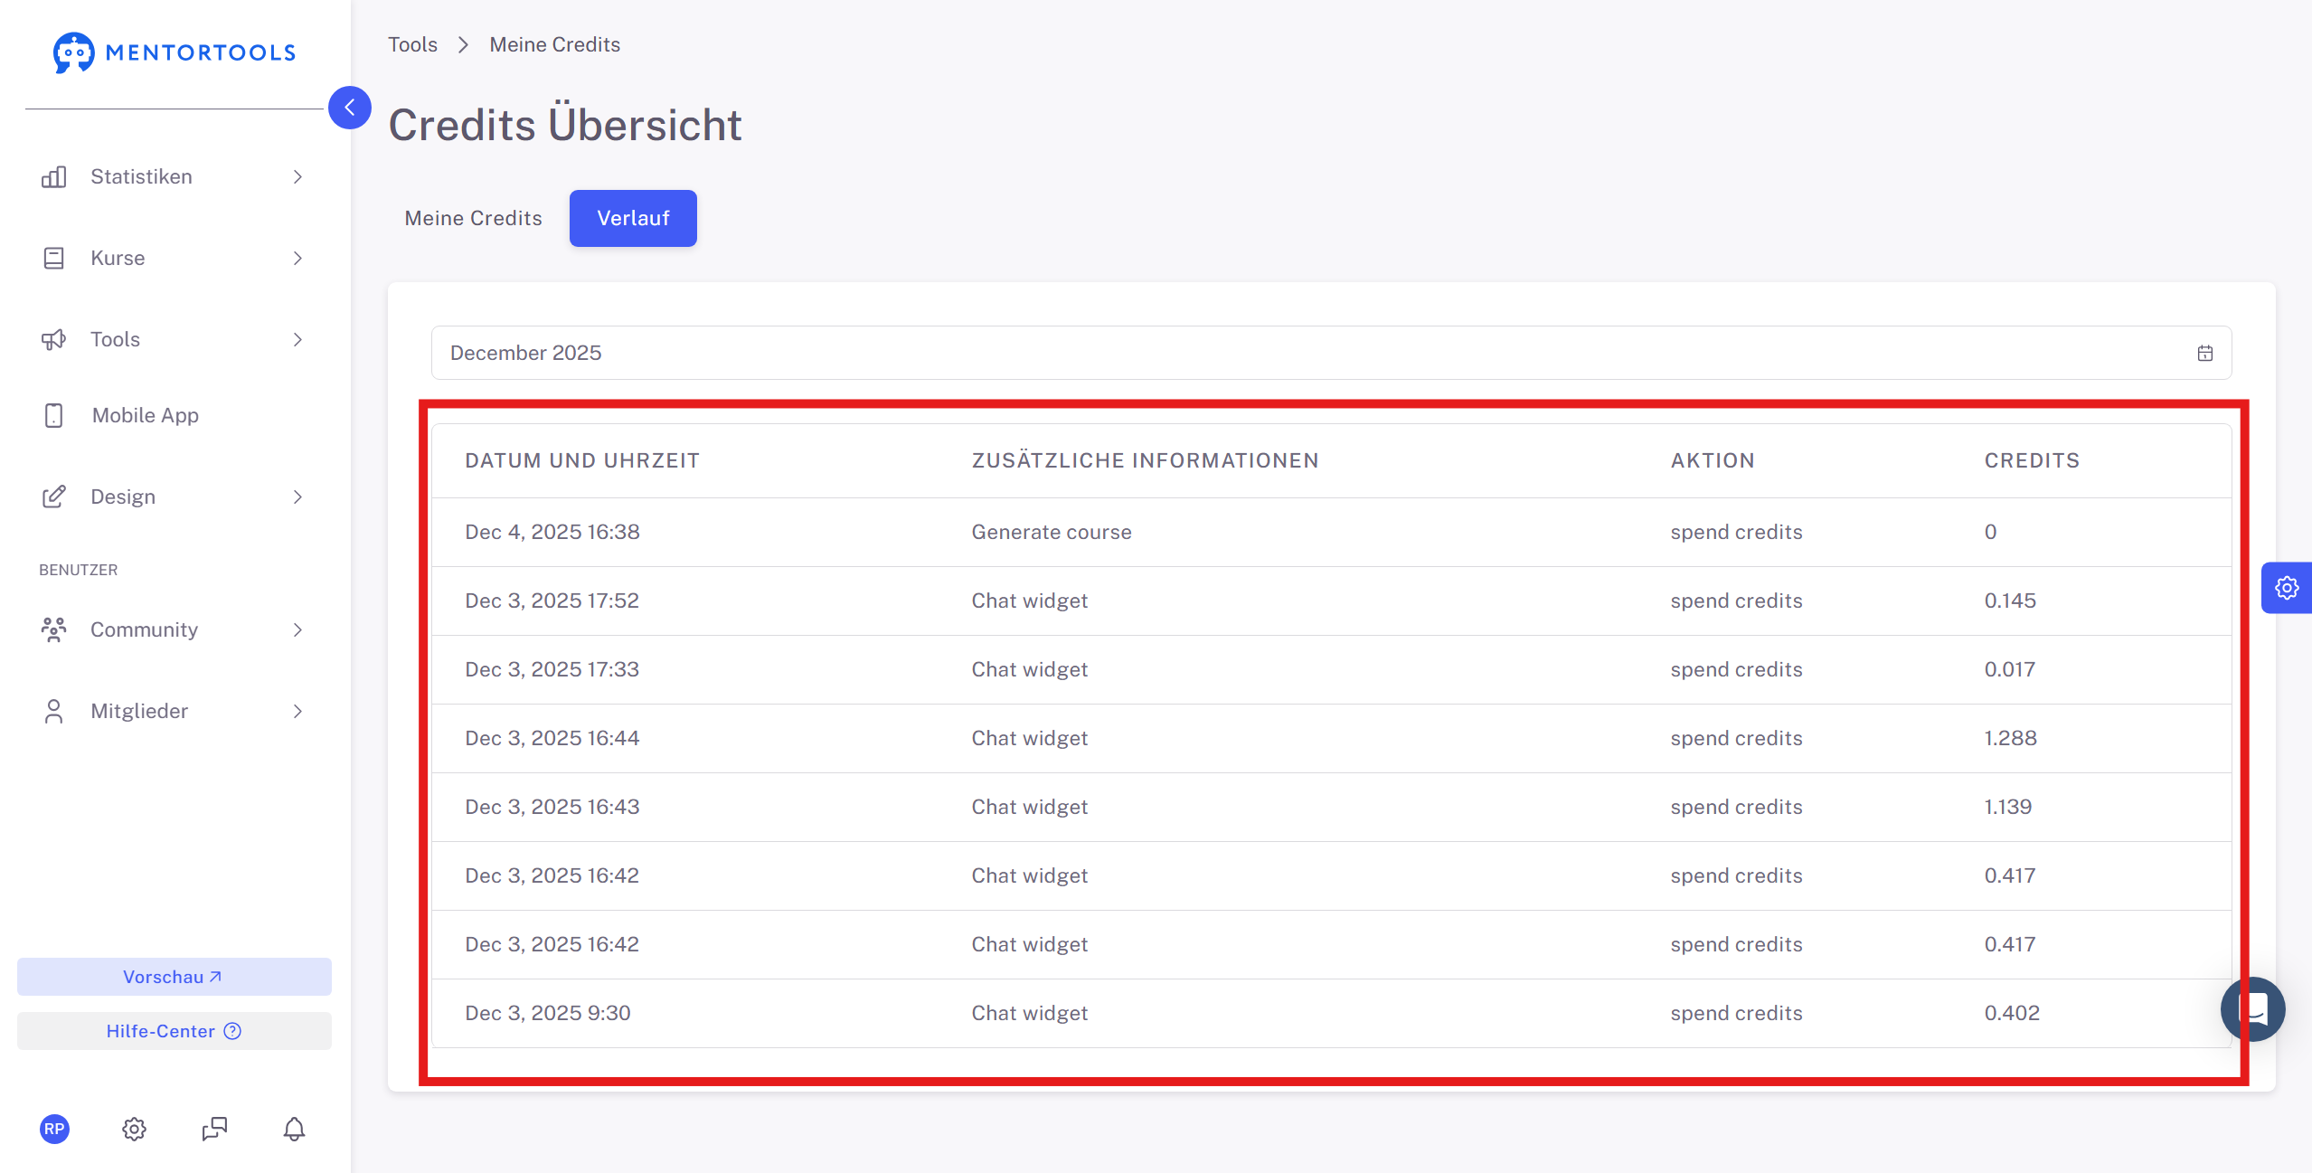The width and height of the screenshot is (2312, 1173).
Task: Open the Hilfe-Center button
Action: click(174, 1031)
